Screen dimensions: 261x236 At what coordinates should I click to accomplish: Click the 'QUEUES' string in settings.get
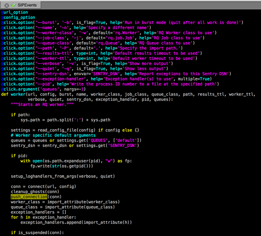click(98, 140)
